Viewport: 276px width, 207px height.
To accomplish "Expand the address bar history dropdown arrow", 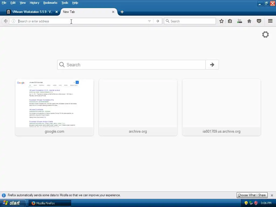I will [x=149, y=21].
